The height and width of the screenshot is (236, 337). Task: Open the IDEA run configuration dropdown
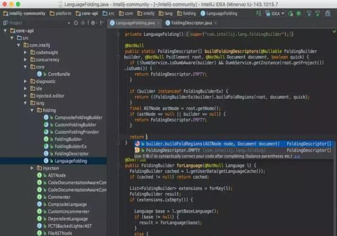(279, 13)
